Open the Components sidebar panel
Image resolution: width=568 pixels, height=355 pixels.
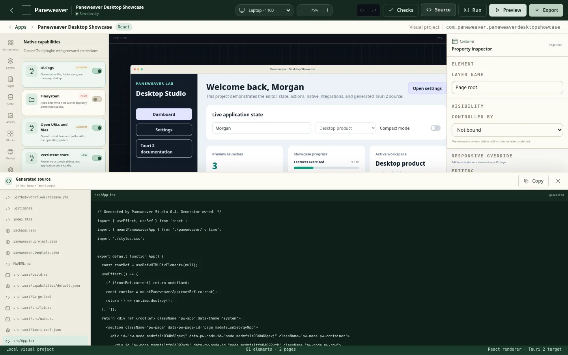11,45
